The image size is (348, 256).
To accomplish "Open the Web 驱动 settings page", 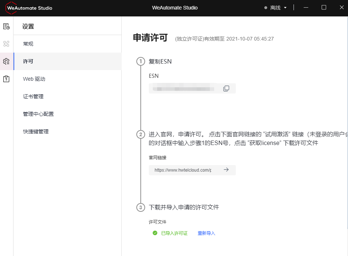I will 33,79.
